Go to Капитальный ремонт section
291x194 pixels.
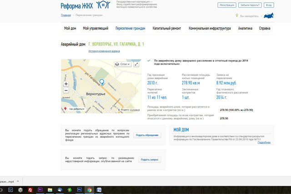[166, 28]
